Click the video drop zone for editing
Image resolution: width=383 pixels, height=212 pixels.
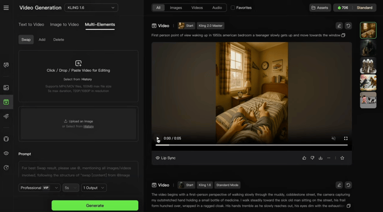click(78, 76)
